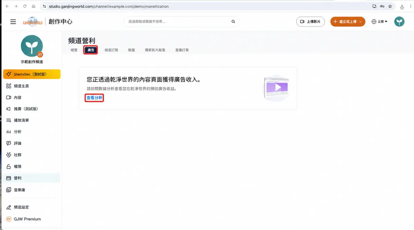Click the install app icon in address bar
This screenshot has width=414, height=230.
click(x=374, y=6)
